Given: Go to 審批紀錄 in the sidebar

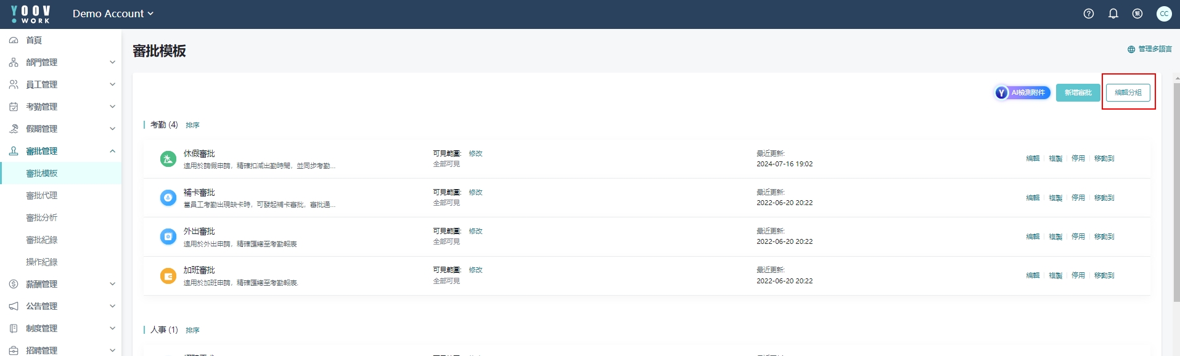Looking at the screenshot, I should (x=42, y=240).
